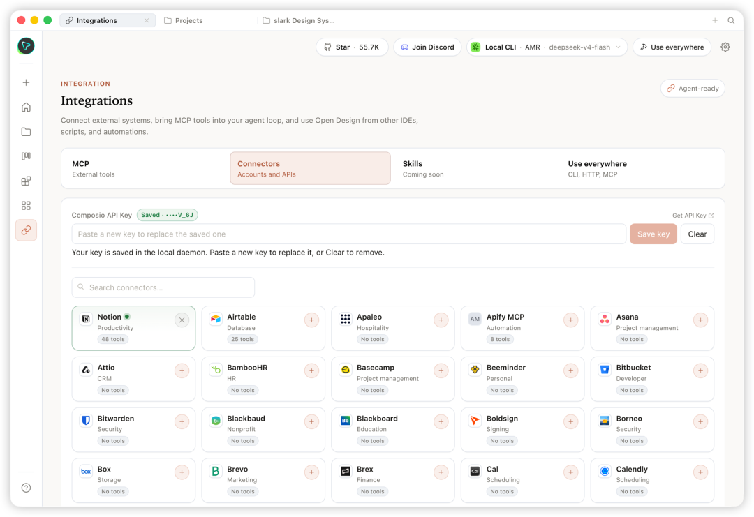The width and height of the screenshot is (754, 517).
Task: Focus the Composio API key input field
Action: 349,234
